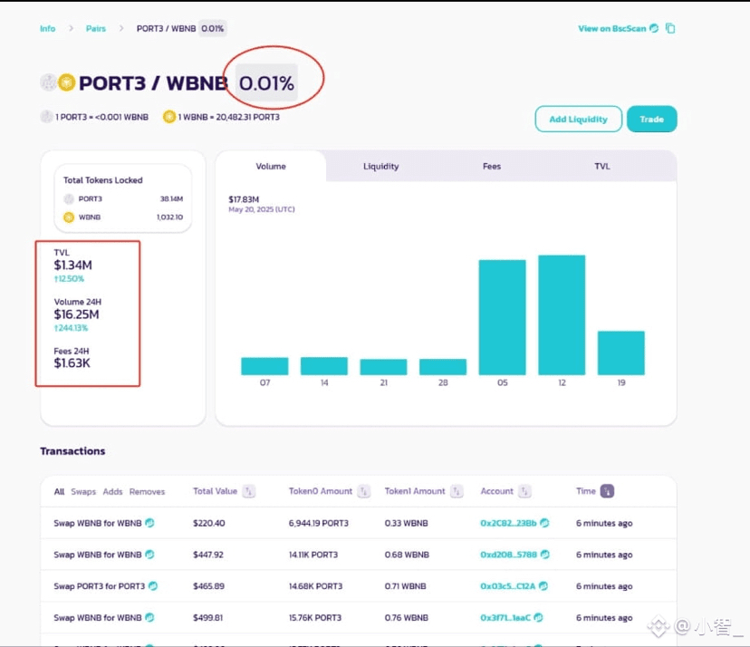Screen dimensions: 750x647
Task: Click the 0.68 WBNB amount cell
Action: (x=407, y=555)
